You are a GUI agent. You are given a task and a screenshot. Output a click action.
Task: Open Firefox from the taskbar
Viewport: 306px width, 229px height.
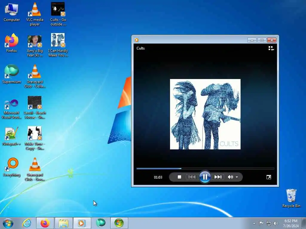click(x=45, y=223)
